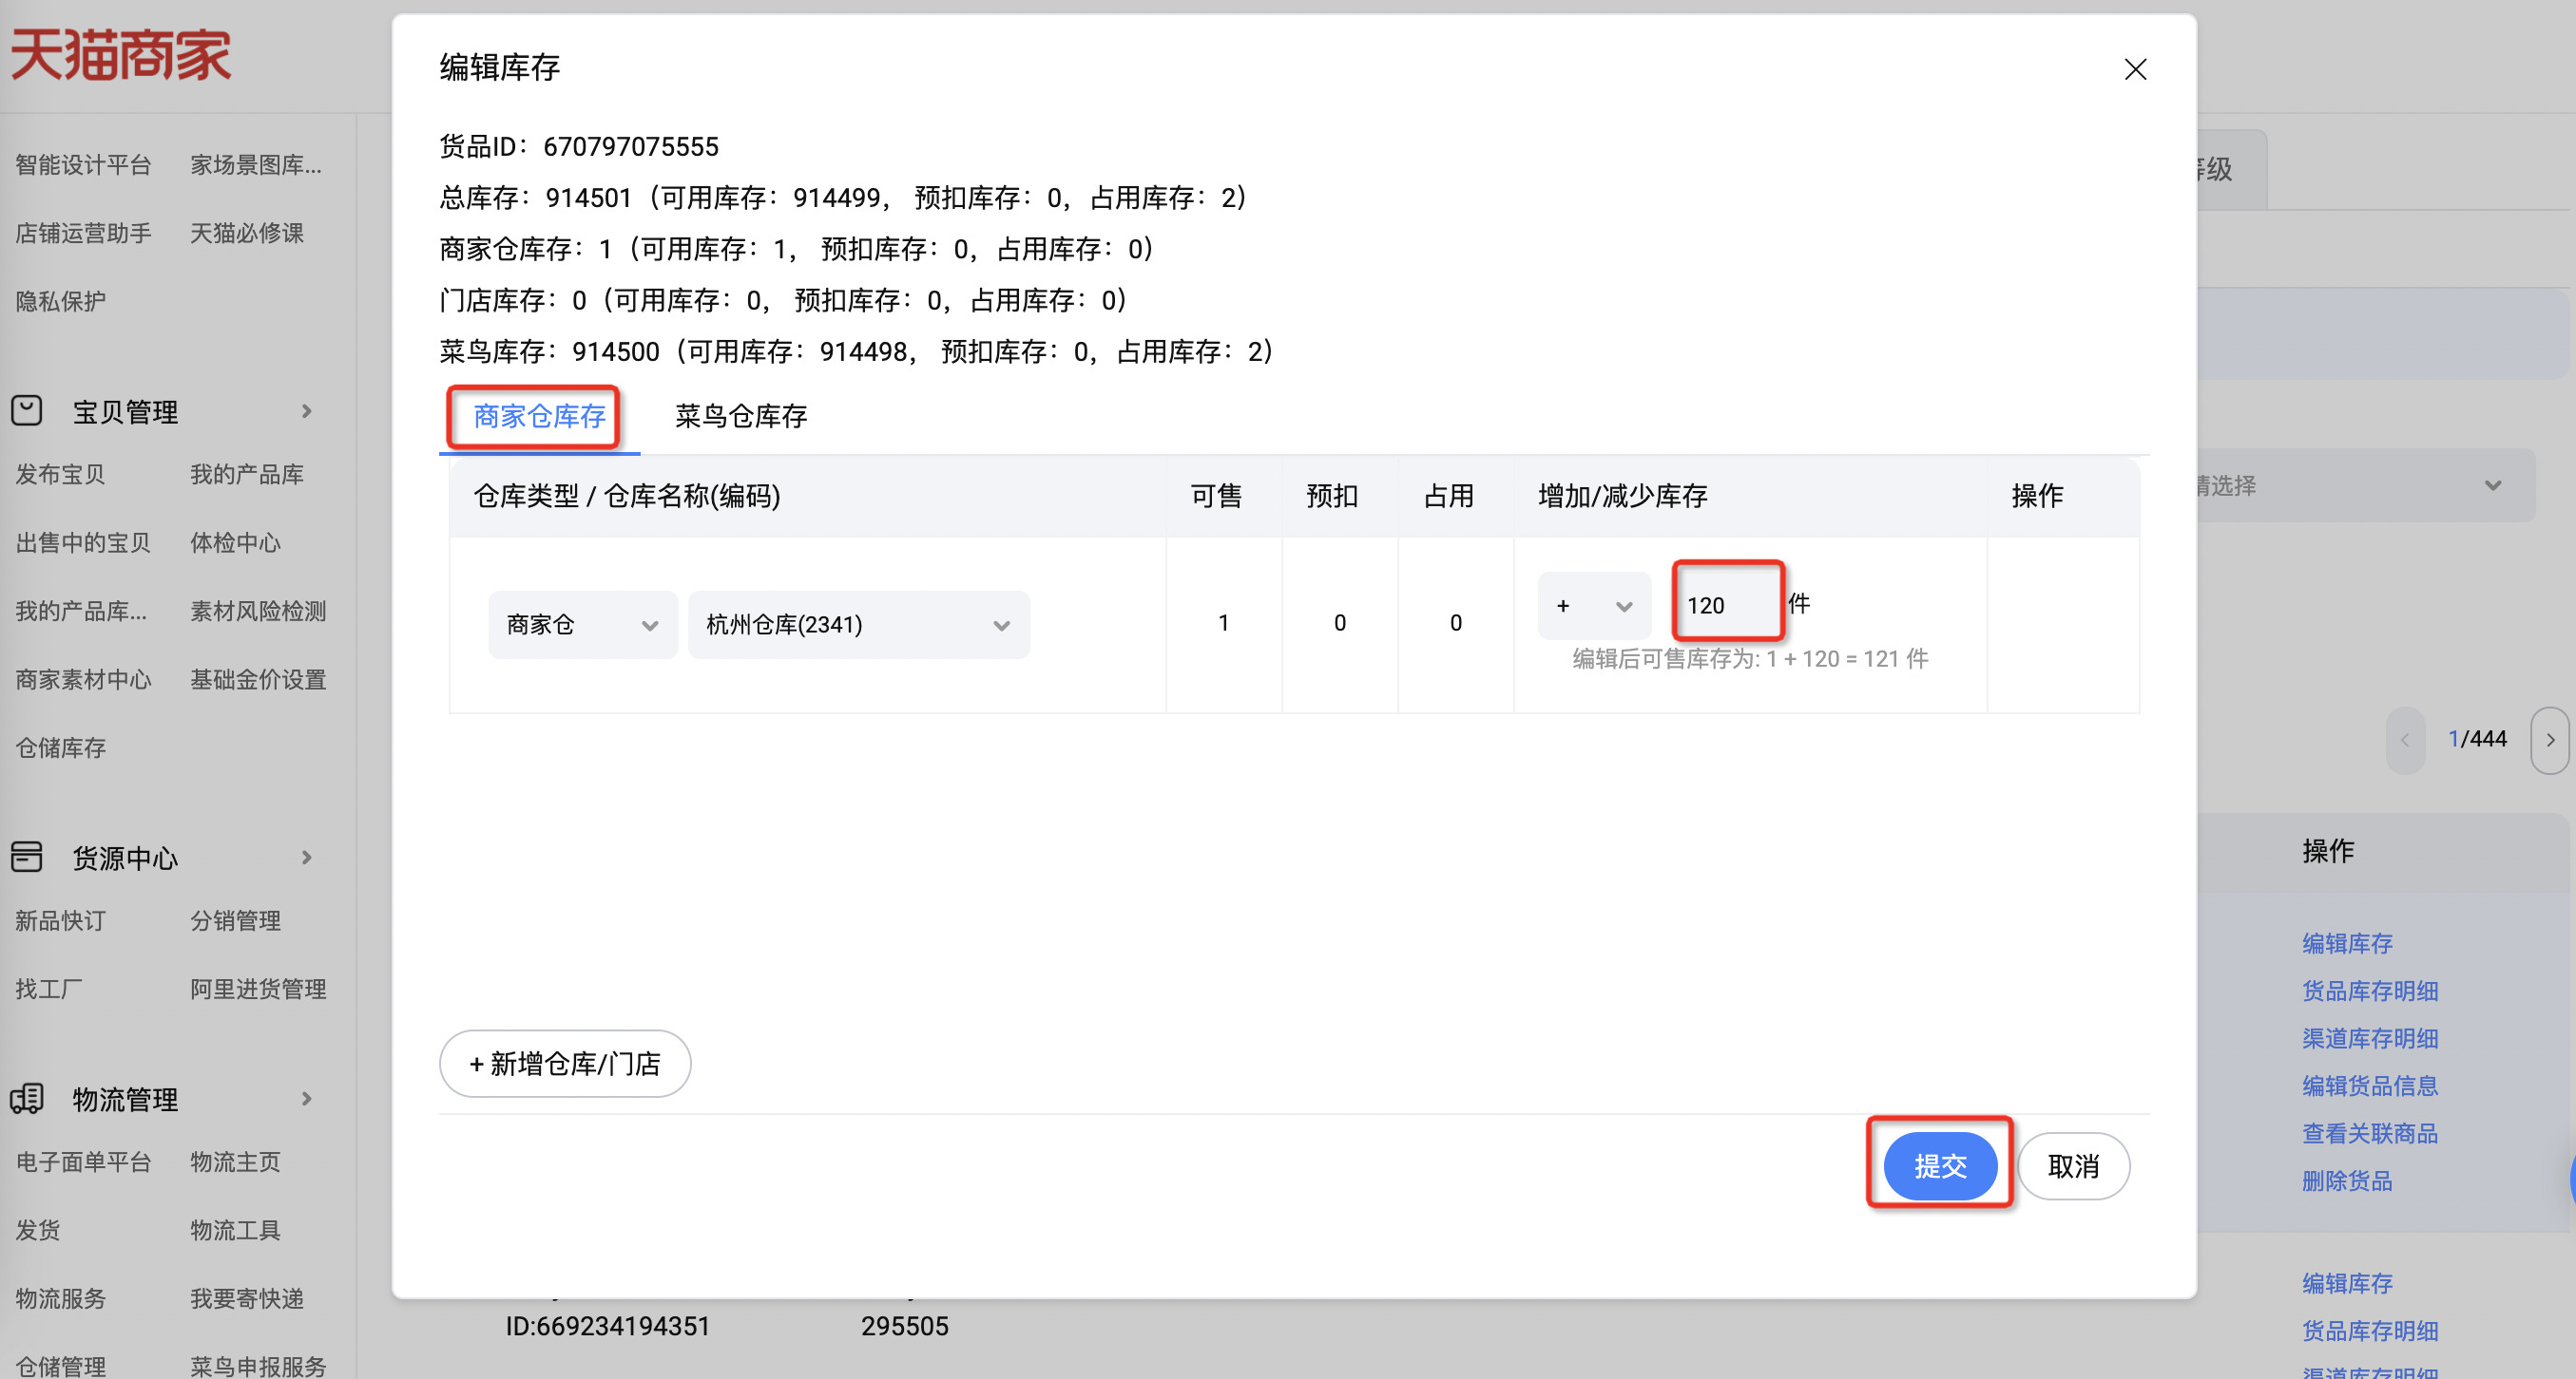Expand the 宝贝管理 section arrow

(x=306, y=410)
